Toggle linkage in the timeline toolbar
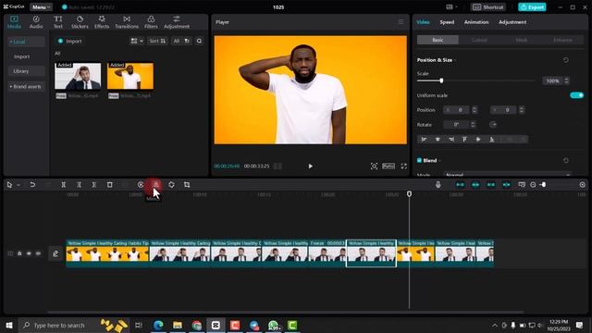 tap(491, 185)
